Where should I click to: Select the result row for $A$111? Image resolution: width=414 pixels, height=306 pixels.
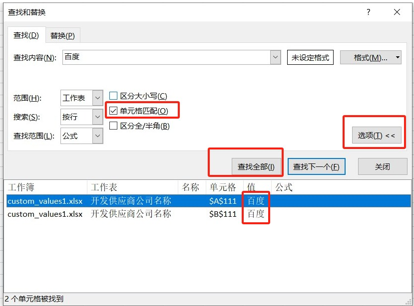[209, 201]
